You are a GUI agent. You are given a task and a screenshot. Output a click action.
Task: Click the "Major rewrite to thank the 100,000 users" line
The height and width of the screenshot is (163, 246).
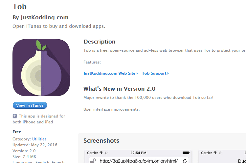point(148,98)
